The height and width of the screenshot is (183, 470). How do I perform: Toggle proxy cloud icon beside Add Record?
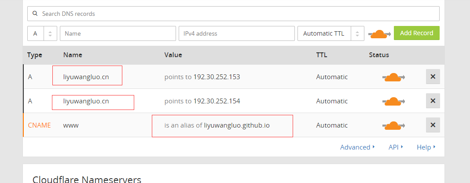pyautogui.click(x=379, y=34)
